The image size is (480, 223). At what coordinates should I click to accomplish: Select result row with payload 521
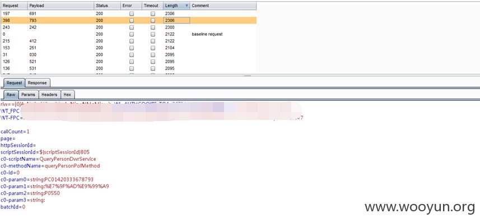click(129, 62)
